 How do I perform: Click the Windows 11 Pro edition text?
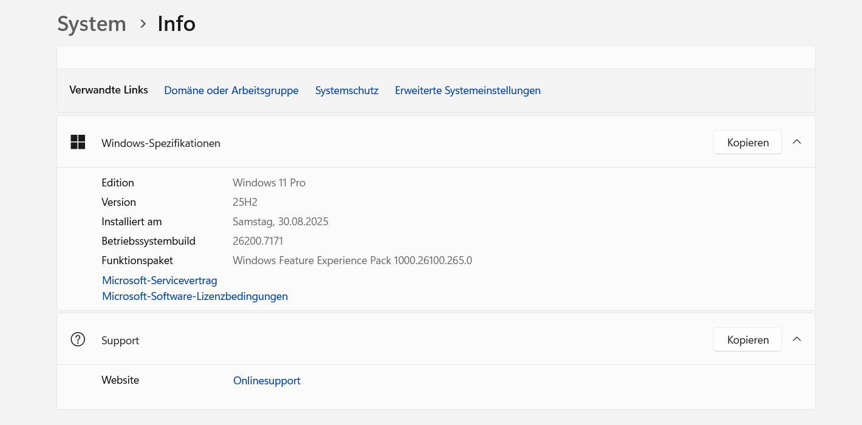coord(269,183)
